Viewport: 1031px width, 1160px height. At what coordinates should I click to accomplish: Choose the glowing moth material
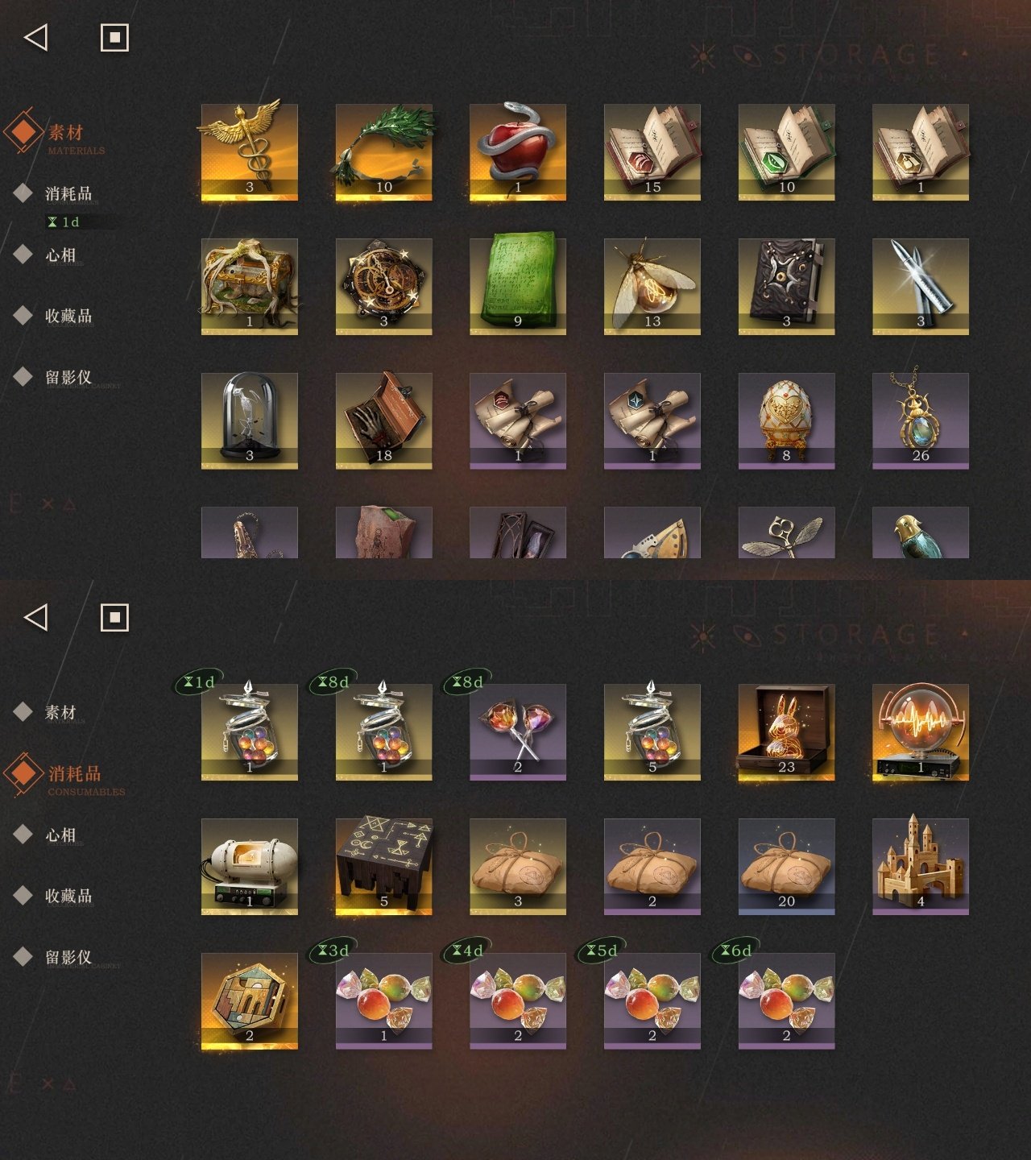click(652, 286)
